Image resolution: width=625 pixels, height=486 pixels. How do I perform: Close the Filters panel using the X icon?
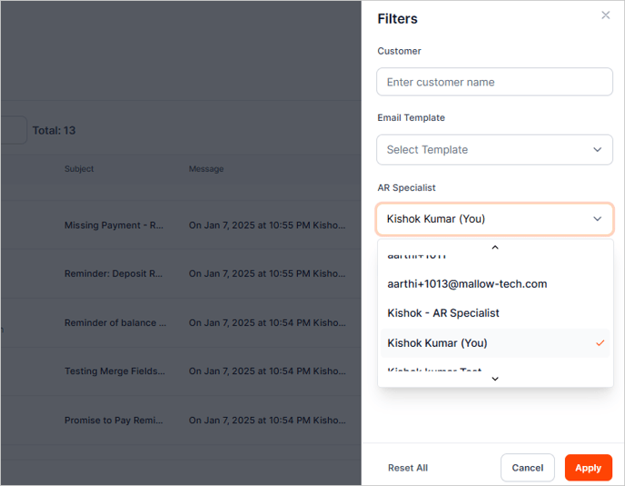coord(606,15)
